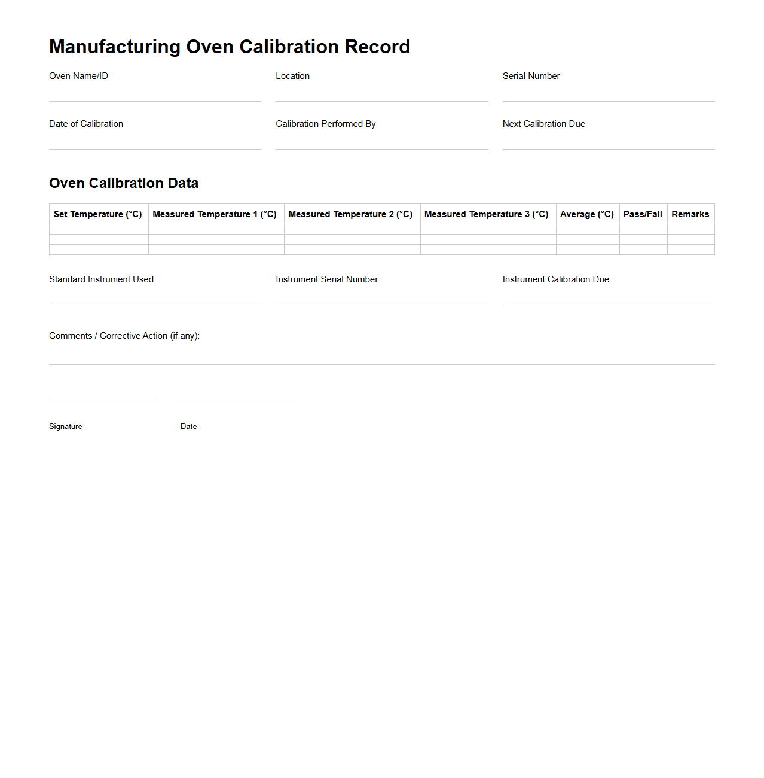Click the Standard Instrument Used field
Viewport: 764px width, 778px height.
[155, 298]
